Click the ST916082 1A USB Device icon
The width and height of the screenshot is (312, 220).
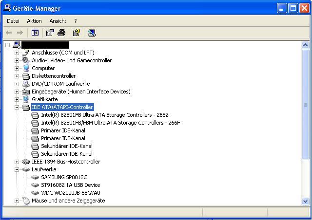tap(35, 185)
